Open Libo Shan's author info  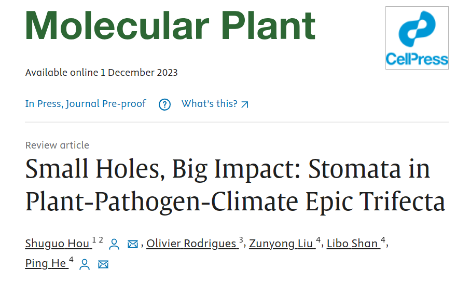point(352,244)
